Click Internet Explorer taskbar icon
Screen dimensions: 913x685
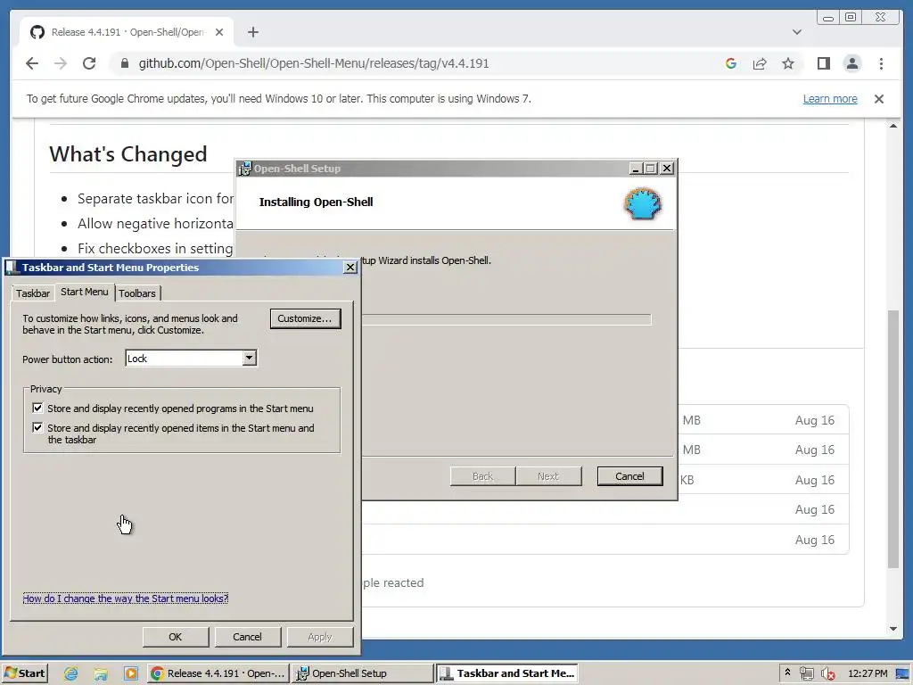(x=71, y=673)
